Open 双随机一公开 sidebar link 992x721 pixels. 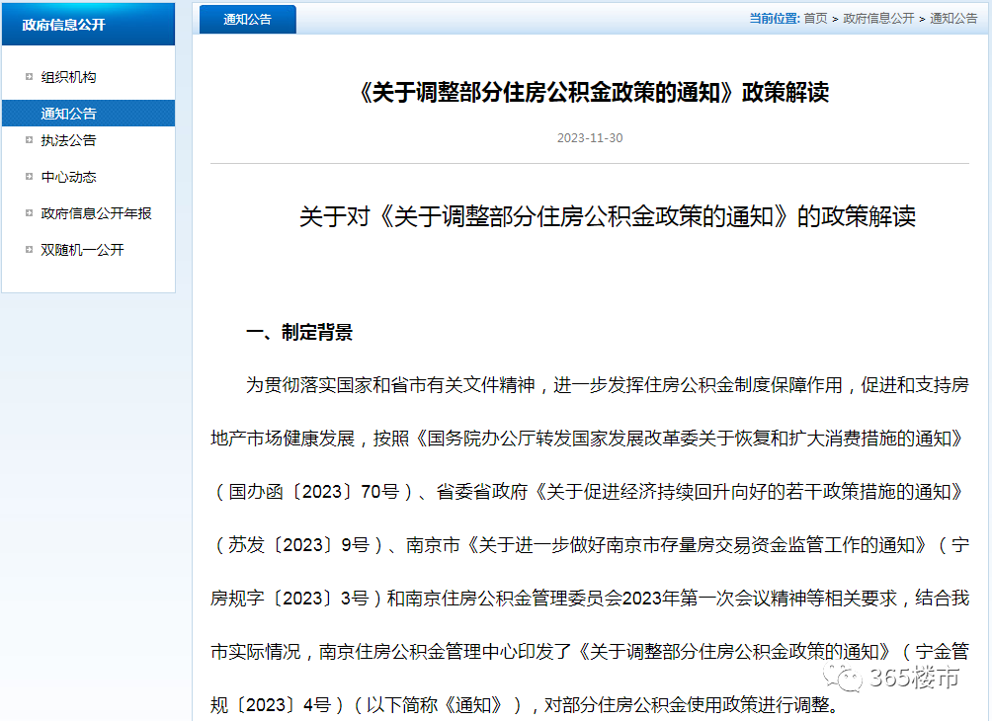tap(82, 250)
